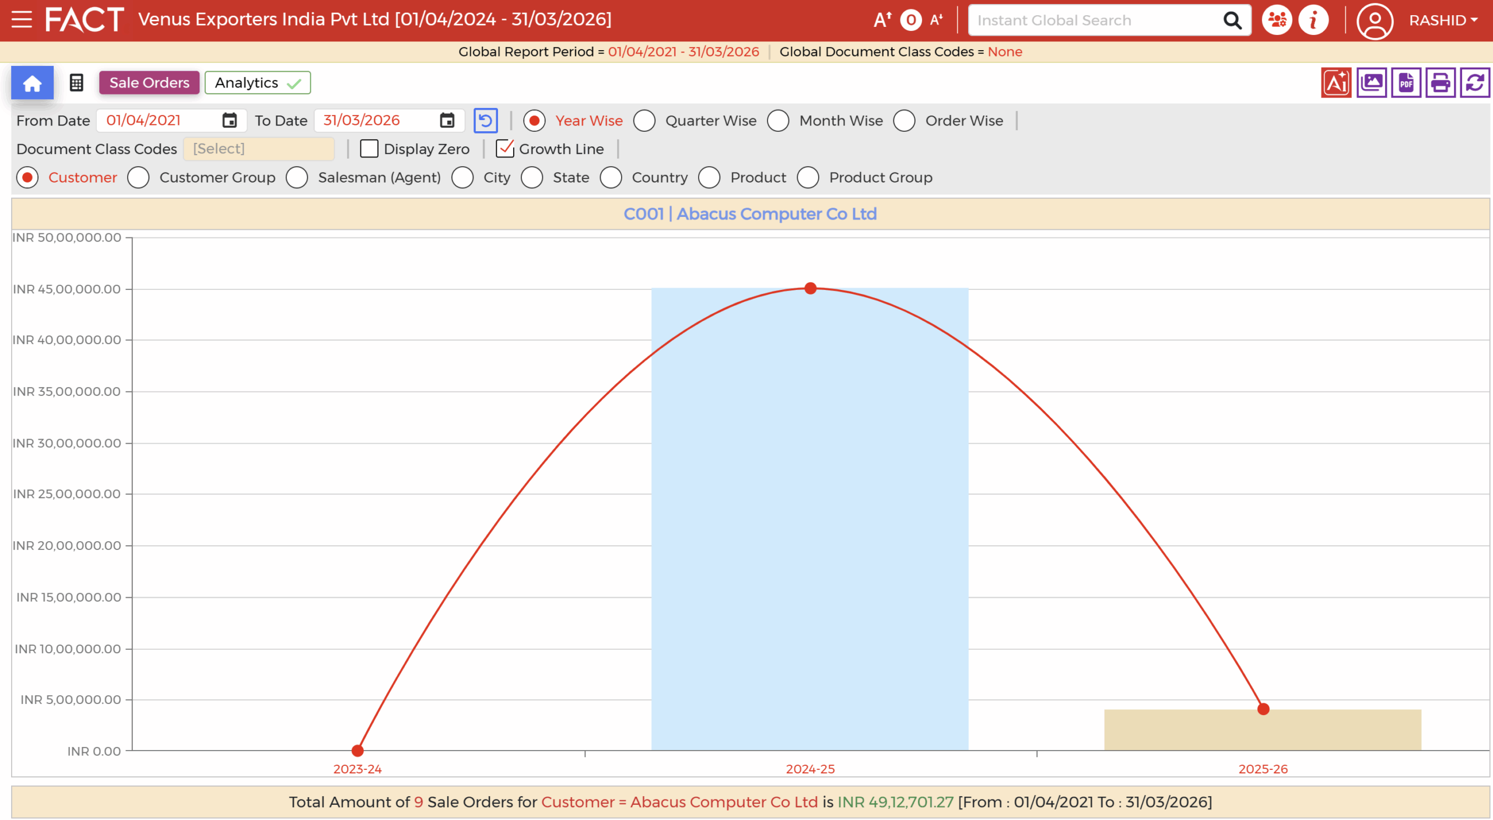Switch to the Sale Orders tab

pyautogui.click(x=149, y=83)
